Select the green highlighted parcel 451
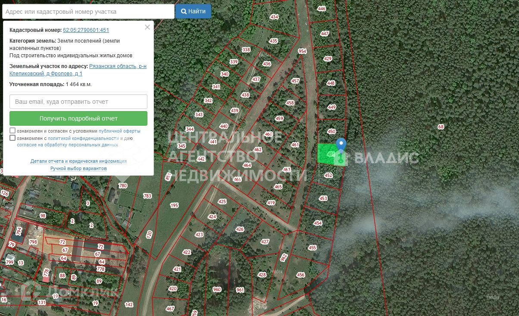Image resolution: width=519 pixels, height=316 pixels. point(328,154)
